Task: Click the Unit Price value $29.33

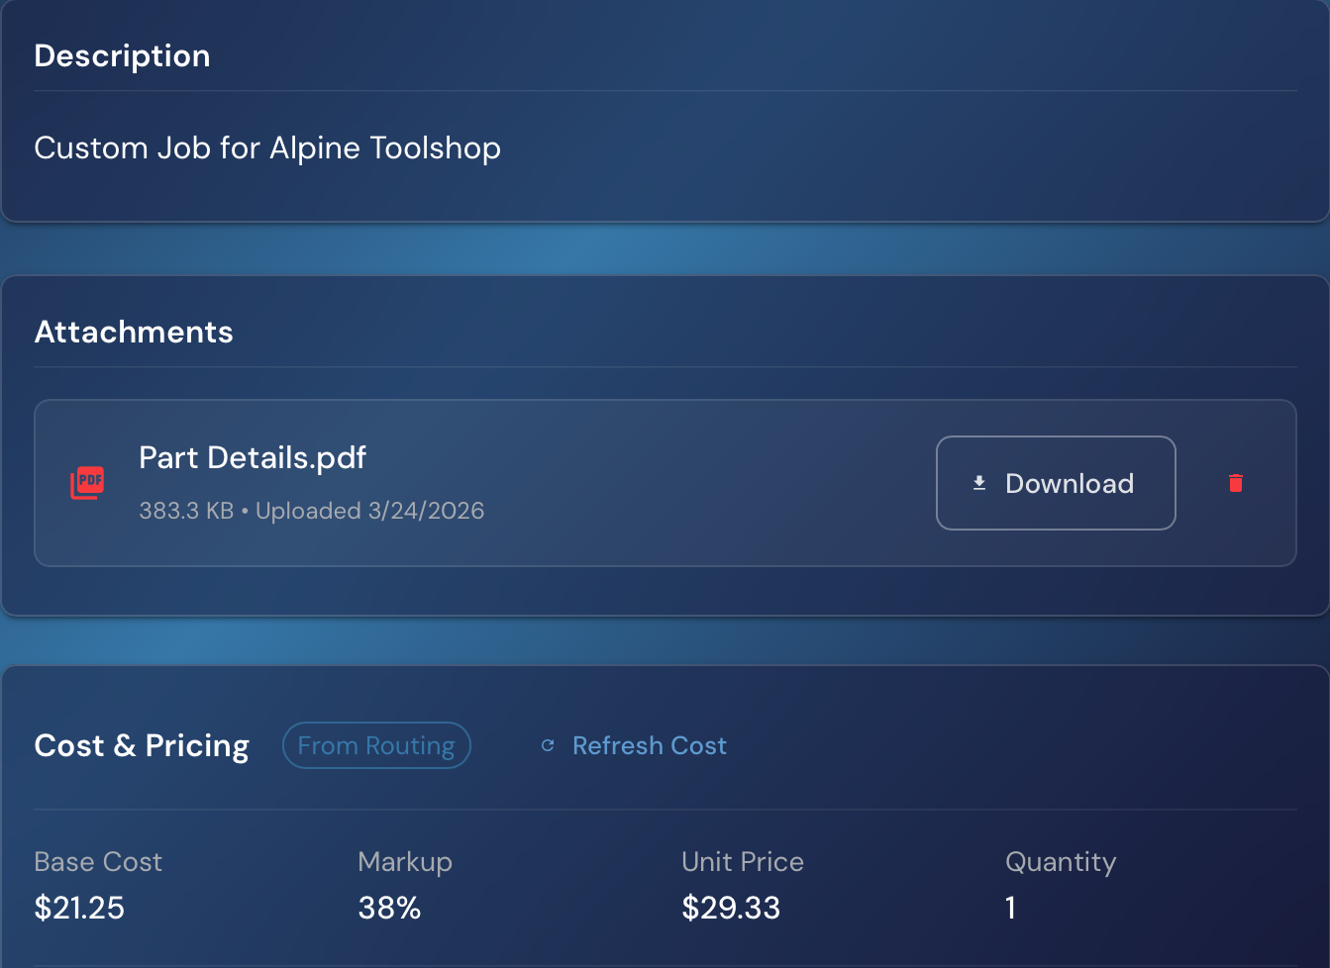Action: click(x=731, y=908)
